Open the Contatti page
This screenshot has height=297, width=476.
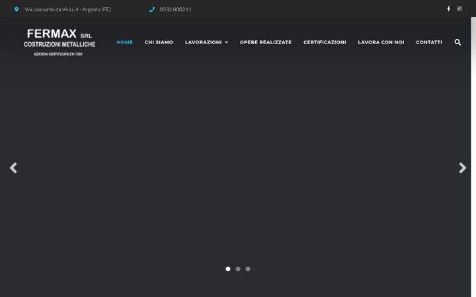[429, 42]
